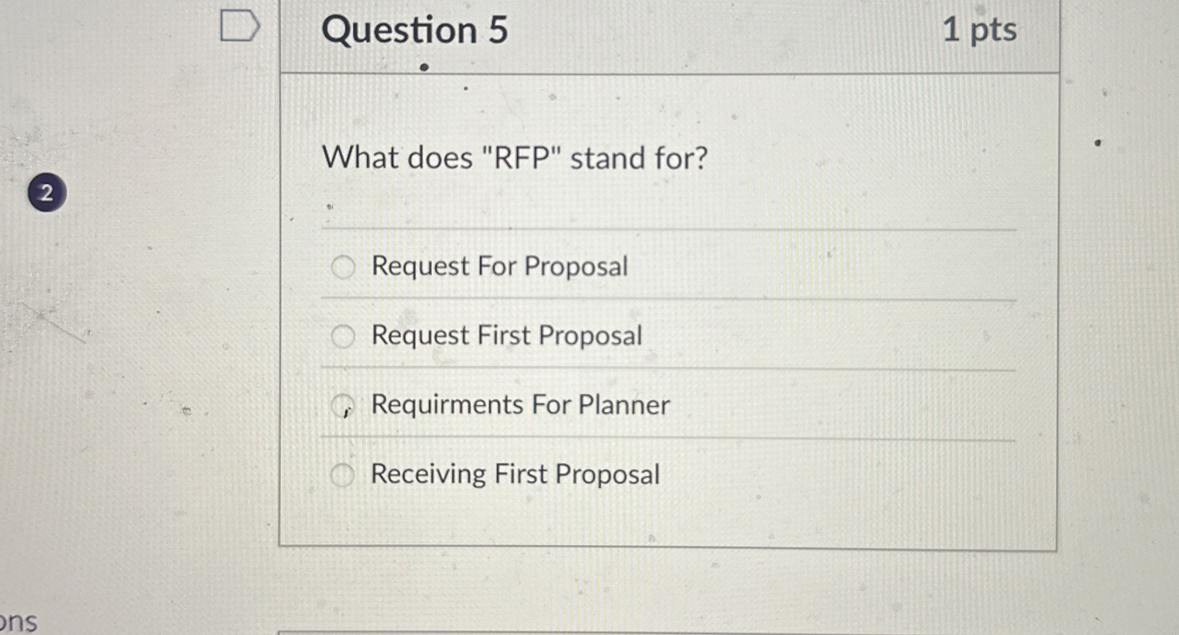This screenshot has width=1179, height=635.
Task: Click the dark circular badge numbered 2
Action: (x=47, y=193)
